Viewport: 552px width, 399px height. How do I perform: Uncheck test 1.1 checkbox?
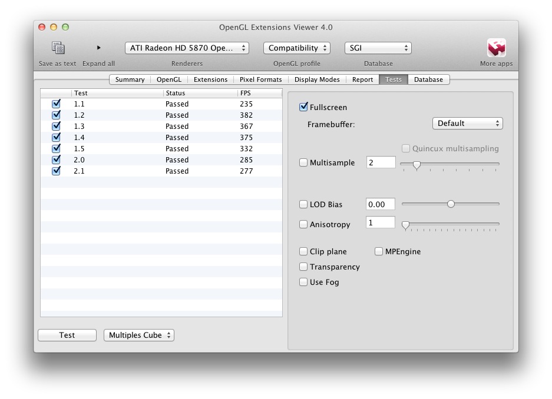tap(56, 104)
